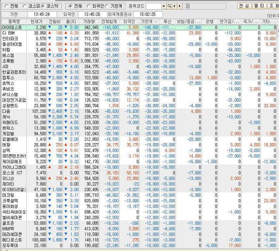The width and height of the screenshot is (279, 251).
Task: Click the 은행 column header
Action: (x=209, y=22)
